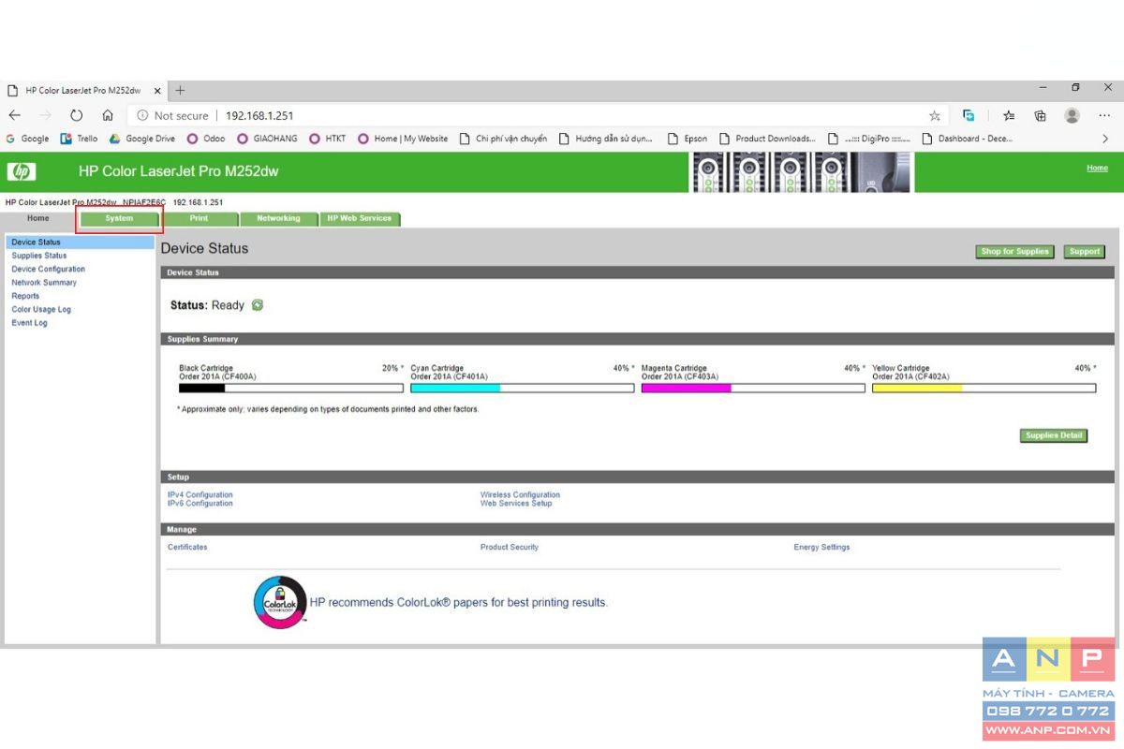Open the Product Downloads bookmark
Viewport: 1124px width, 749px height.
pos(767,139)
